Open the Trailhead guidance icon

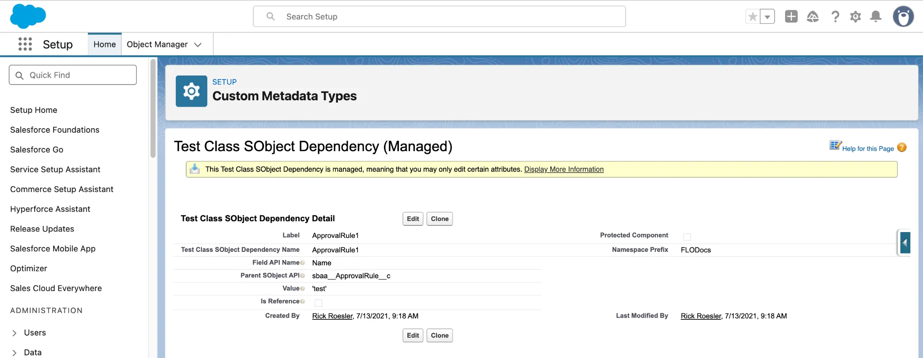(813, 17)
